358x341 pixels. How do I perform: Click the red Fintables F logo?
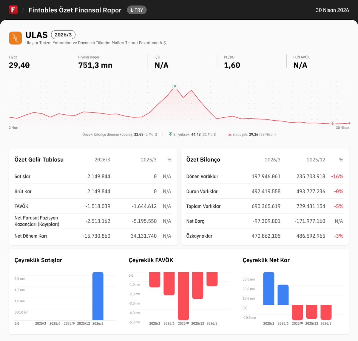click(13, 10)
